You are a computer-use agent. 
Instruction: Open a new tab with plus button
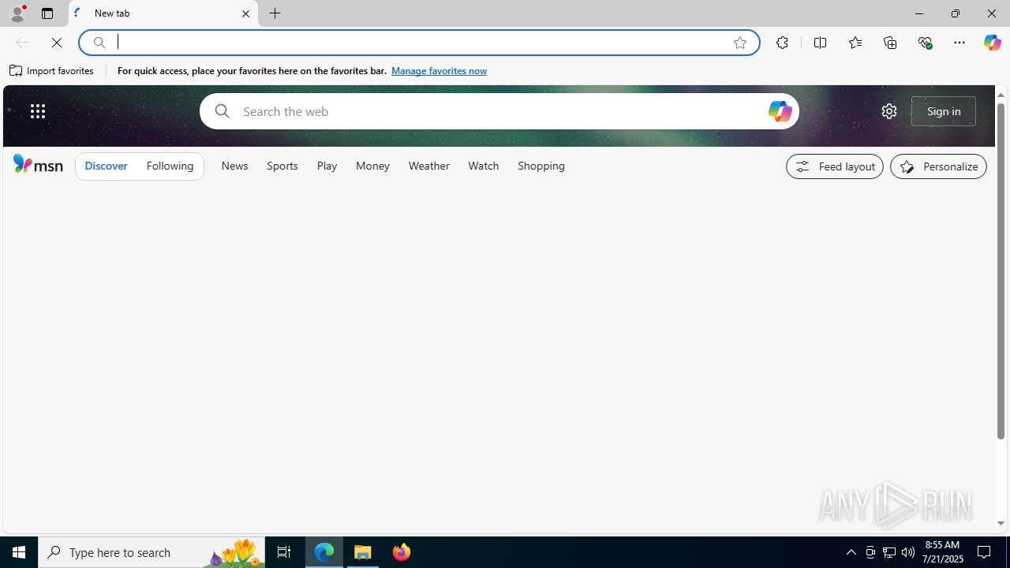tap(275, 13)
